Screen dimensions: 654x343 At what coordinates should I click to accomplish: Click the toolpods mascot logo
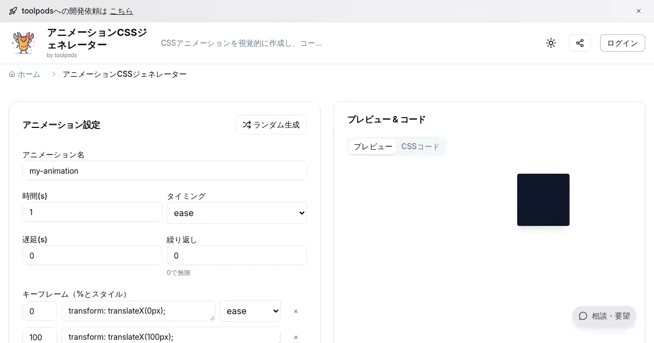pos(23,43)
